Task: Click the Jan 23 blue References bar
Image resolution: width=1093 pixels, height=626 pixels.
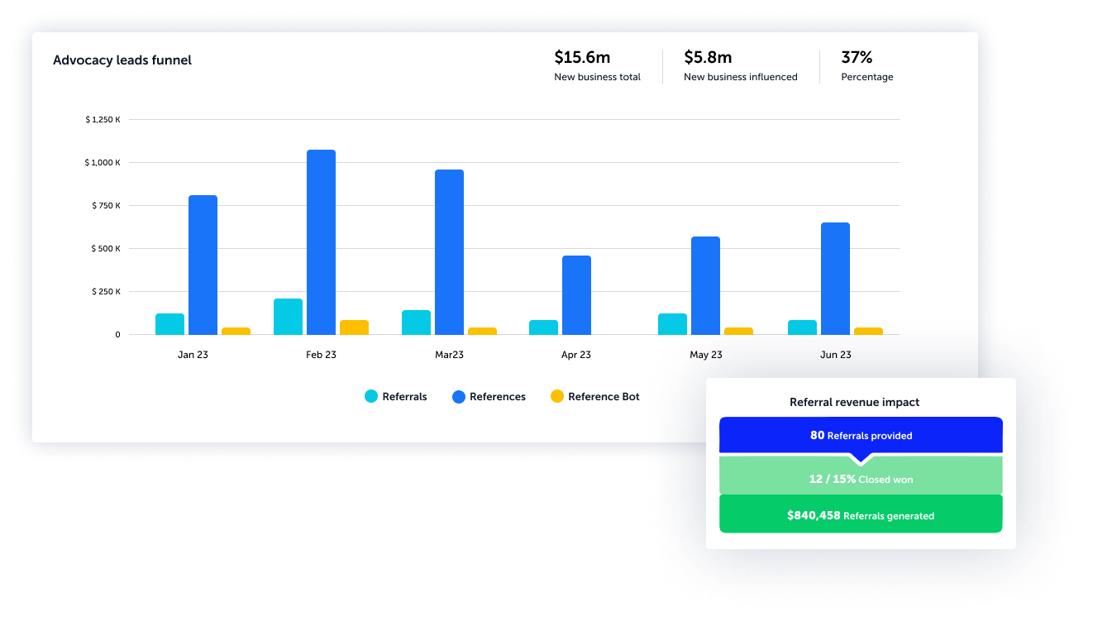Action: (x=203, y=265)
